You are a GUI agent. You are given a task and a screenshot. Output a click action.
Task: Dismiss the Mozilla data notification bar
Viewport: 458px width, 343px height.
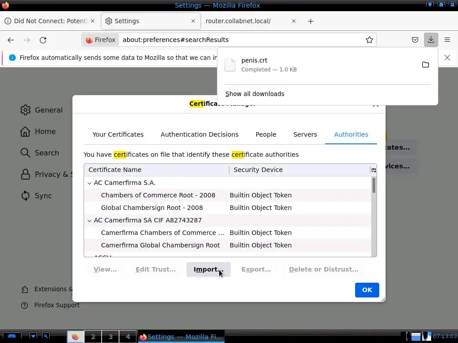[x=447, y=58]
